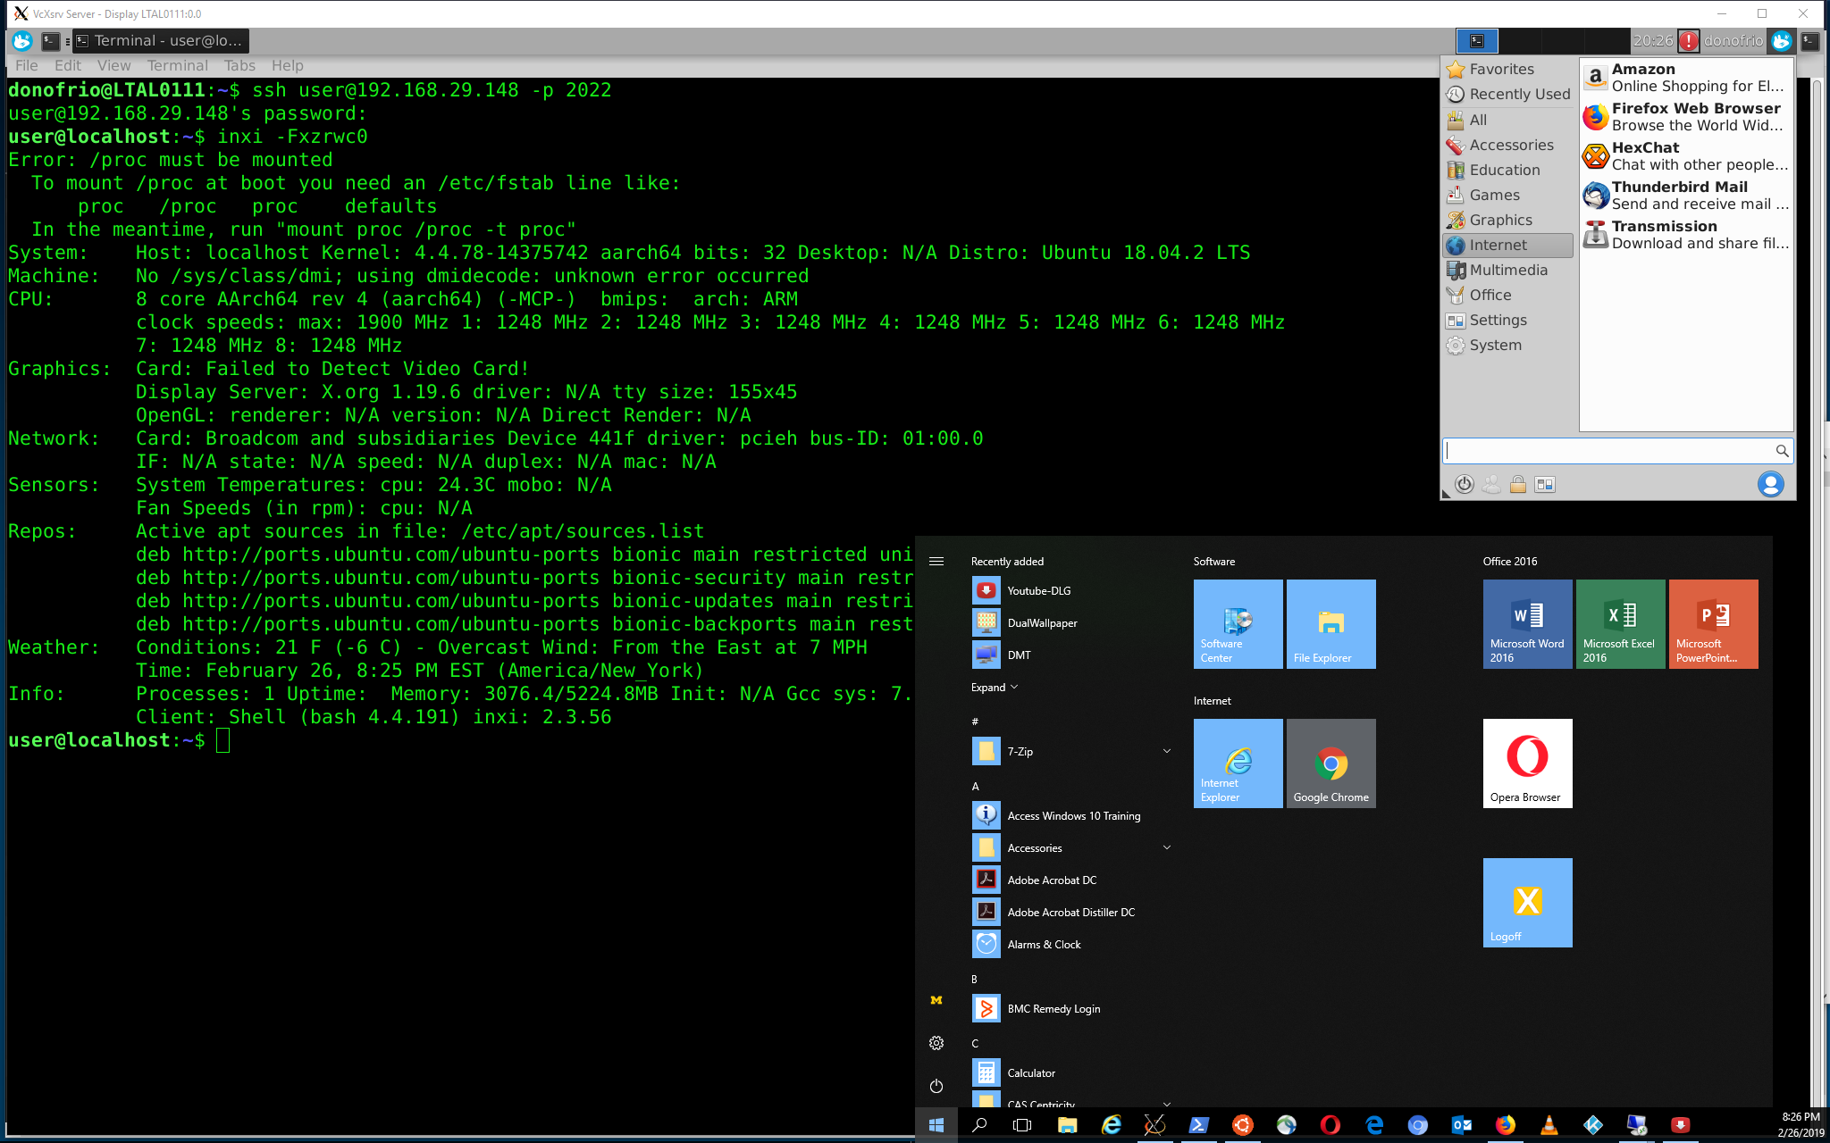Open Calculator in the Start app list
This screenshot has width=1830, height=1143.
pos(1070,1072)
